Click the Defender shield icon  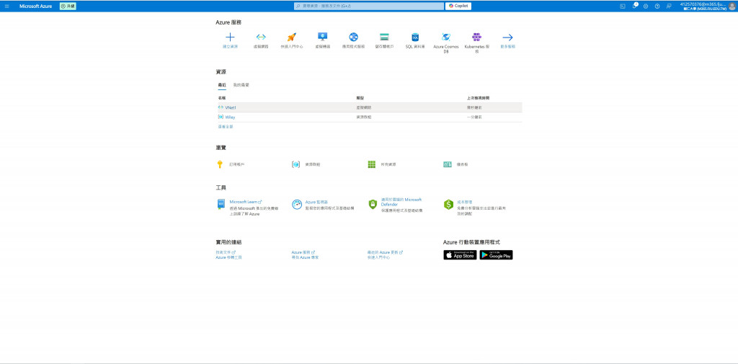pyautogui.click(x=373, y=205)
